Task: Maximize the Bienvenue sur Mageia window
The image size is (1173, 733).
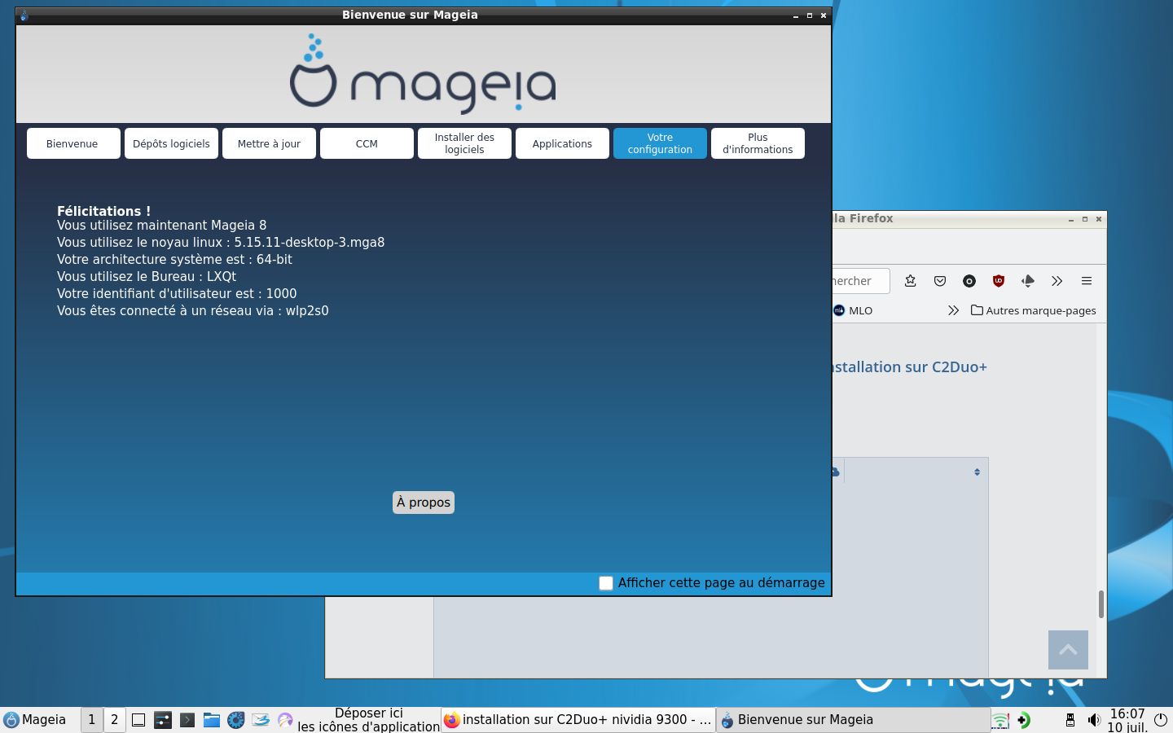Action: pos(810,15)
